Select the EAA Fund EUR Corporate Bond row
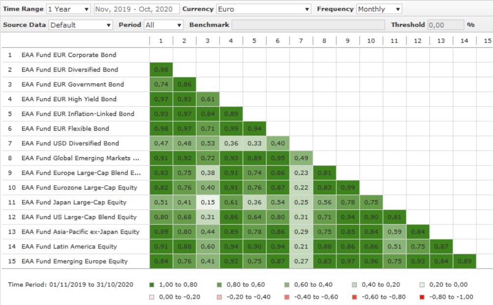493x305 pixels. click(x=69, y=55)
